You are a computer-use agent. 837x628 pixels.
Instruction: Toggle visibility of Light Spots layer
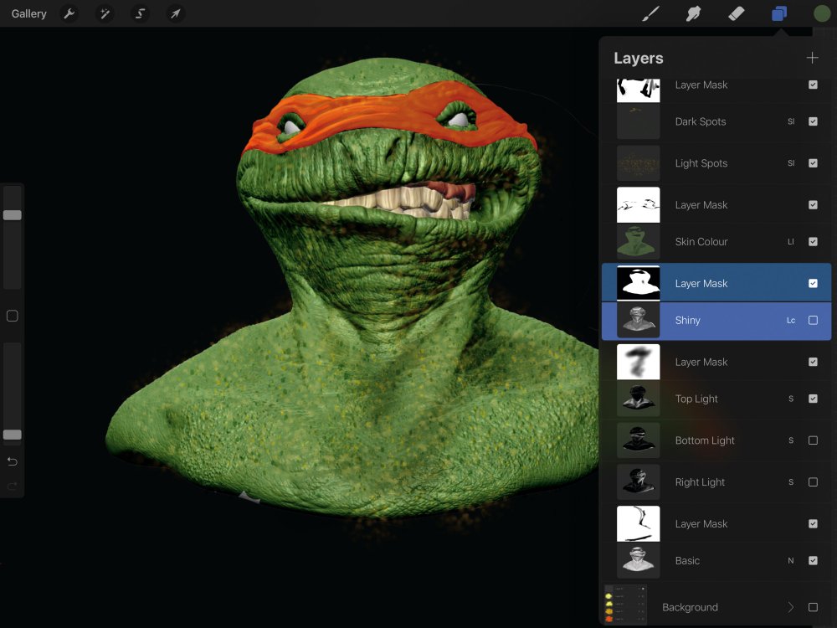tap(813, 163)
